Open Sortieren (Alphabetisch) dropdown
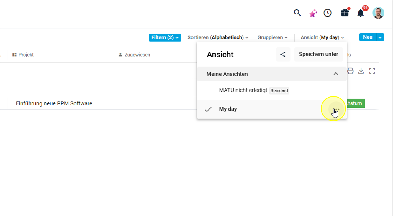This screenshot has height=216, width=393. [218, 37]
